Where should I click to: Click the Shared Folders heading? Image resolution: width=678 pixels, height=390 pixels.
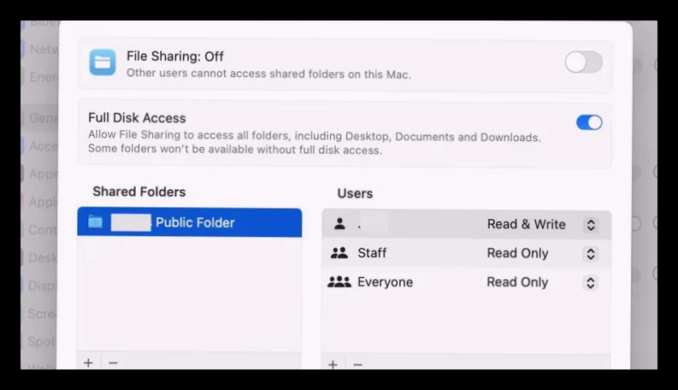139,192
